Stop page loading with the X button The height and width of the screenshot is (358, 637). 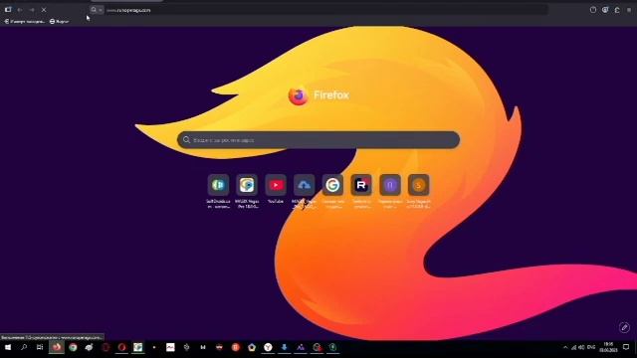44,10
